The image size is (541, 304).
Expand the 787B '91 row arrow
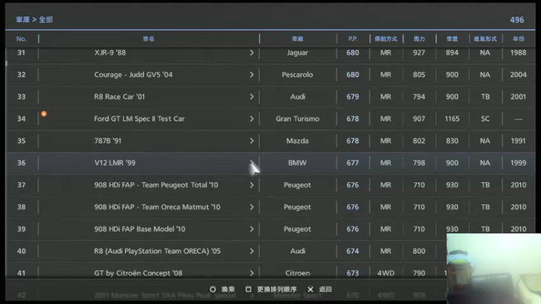click(x=252, y=141)
